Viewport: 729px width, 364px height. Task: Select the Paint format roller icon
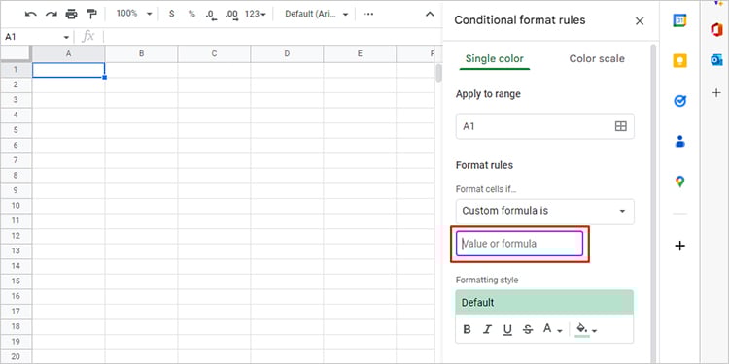click(x=91, y=14)
